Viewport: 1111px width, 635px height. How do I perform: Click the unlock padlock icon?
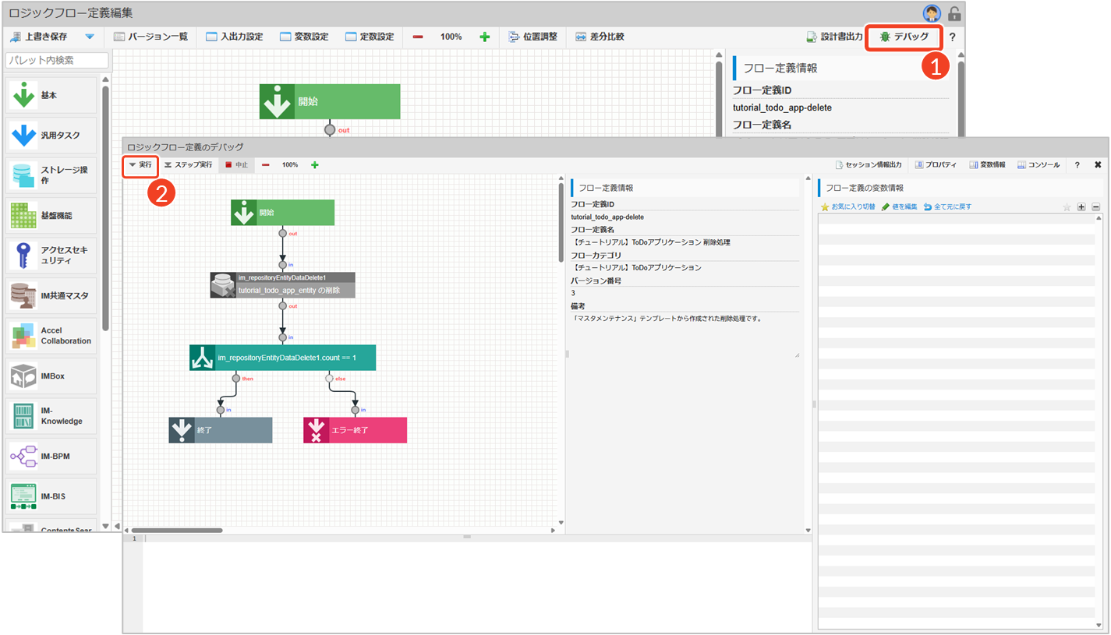(x=954, y=13)
